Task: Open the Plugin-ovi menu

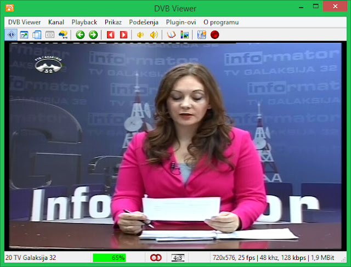Action: [181, 22]
